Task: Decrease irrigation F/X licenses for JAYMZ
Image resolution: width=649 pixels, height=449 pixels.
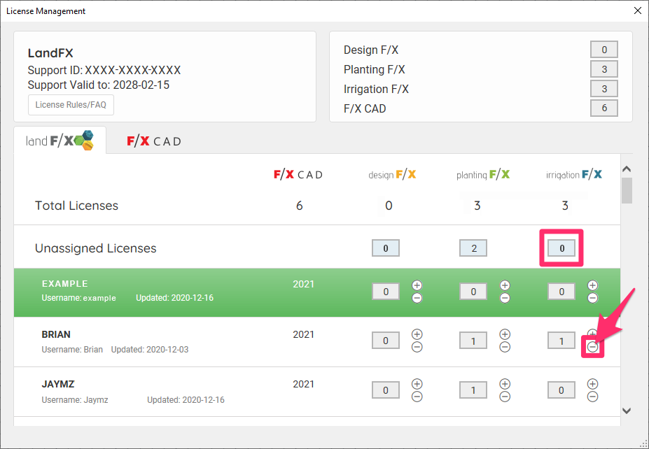Action: [592, 397]
